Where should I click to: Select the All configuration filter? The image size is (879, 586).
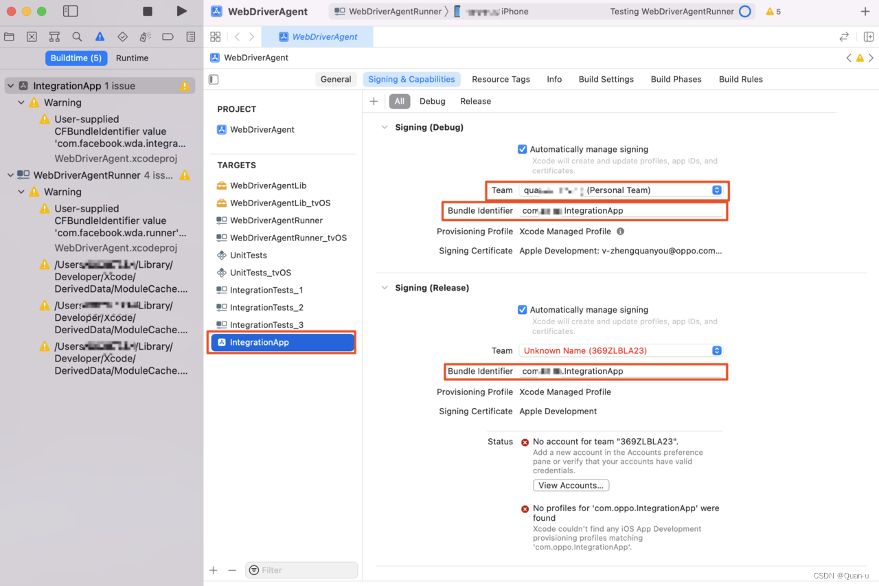coord(400,101)
